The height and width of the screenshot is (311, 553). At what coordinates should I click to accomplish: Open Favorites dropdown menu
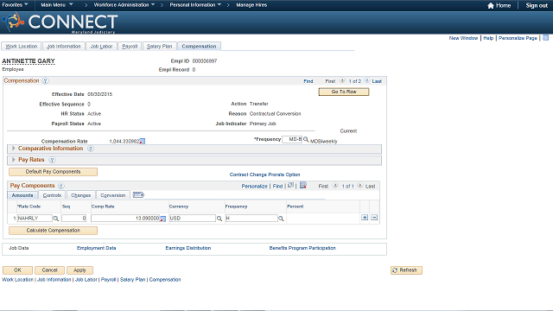click(x=16, y=5)
